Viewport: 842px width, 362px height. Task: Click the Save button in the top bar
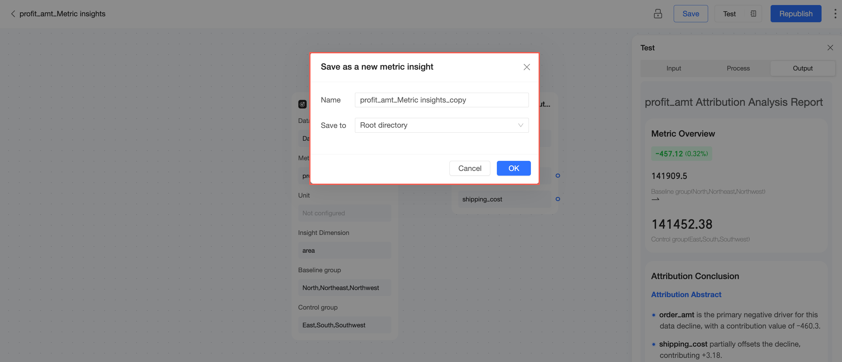pyautogui.click(x=690, y=14)
